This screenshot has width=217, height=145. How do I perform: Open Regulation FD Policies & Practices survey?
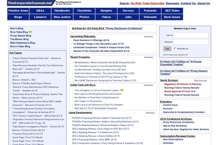(x=183, y=84)
